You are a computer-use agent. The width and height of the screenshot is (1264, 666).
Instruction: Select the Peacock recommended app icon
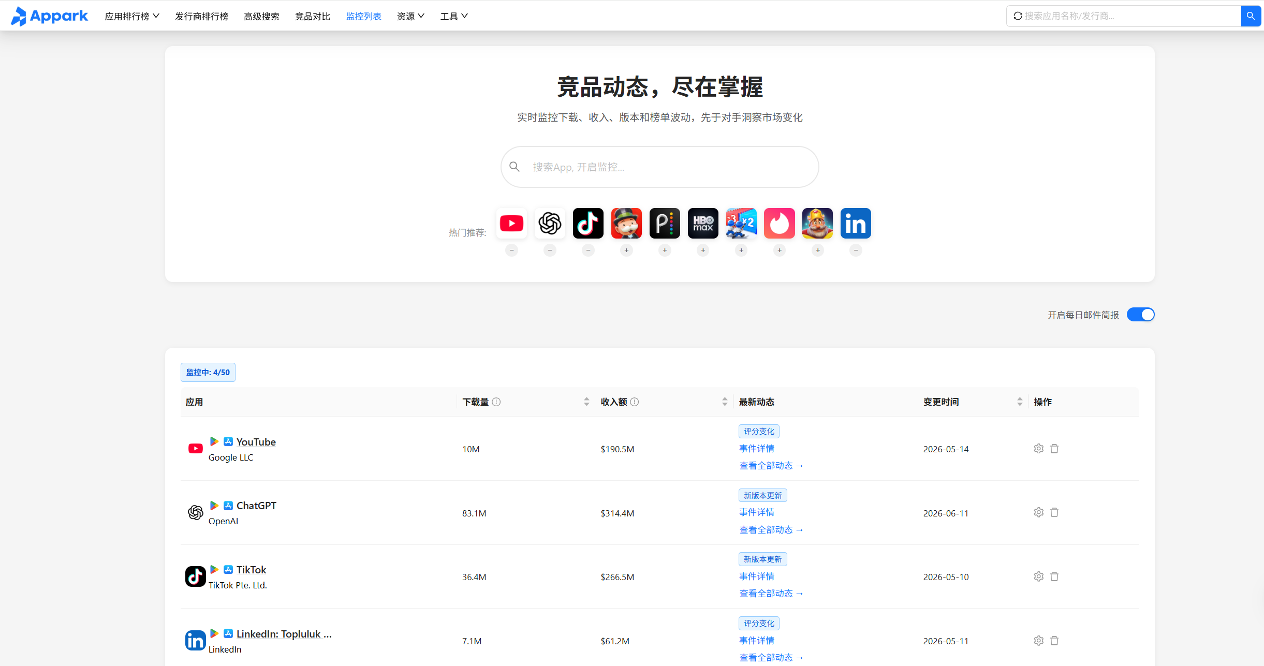(665, 224)
